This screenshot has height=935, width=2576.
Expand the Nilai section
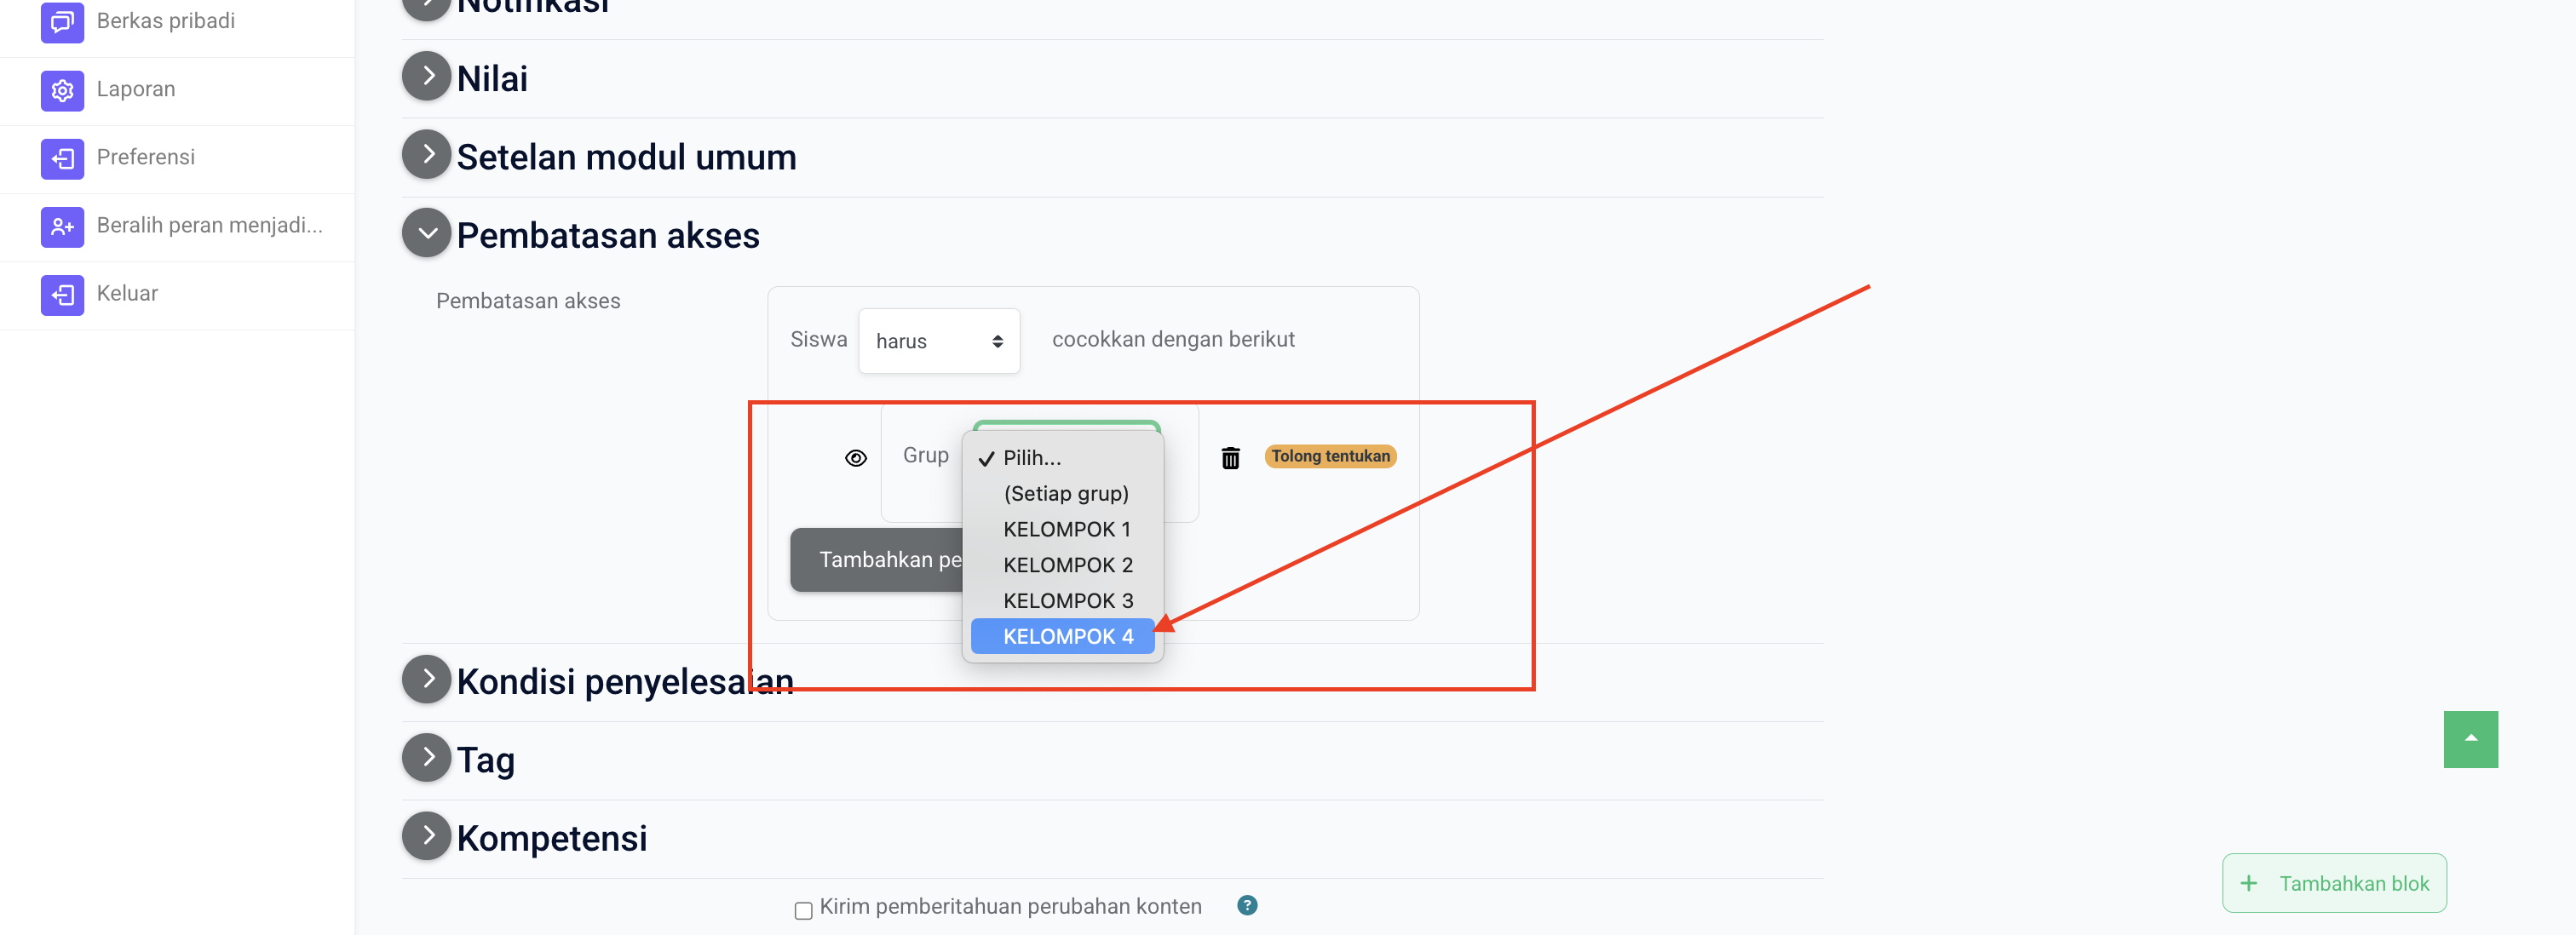tap(427, 77)
